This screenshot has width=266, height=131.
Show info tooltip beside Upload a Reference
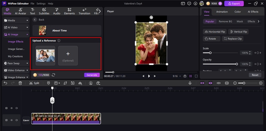(59, 40)
